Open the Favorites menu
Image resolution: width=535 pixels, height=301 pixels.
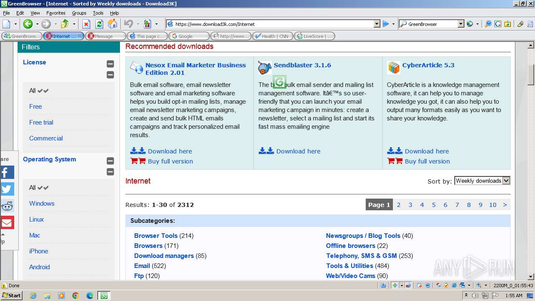[x=56, y=13]
